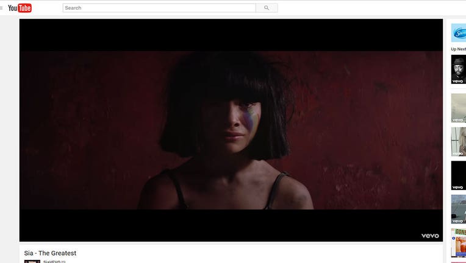Click the magnifier search button
Viewport: 466px width, 263px height.
click(x=267, y=8)
